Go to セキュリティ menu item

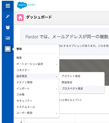pos(24,101)
